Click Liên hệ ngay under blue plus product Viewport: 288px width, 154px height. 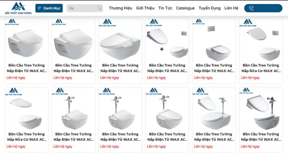[156, 78]
